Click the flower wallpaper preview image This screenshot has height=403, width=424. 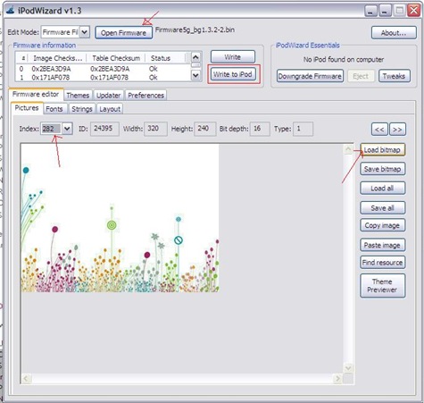point(120,218)
